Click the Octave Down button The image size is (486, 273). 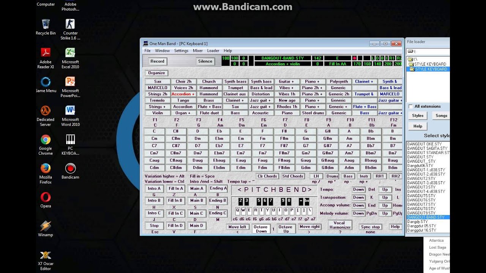pyautogui.click(x=260, y=229)
